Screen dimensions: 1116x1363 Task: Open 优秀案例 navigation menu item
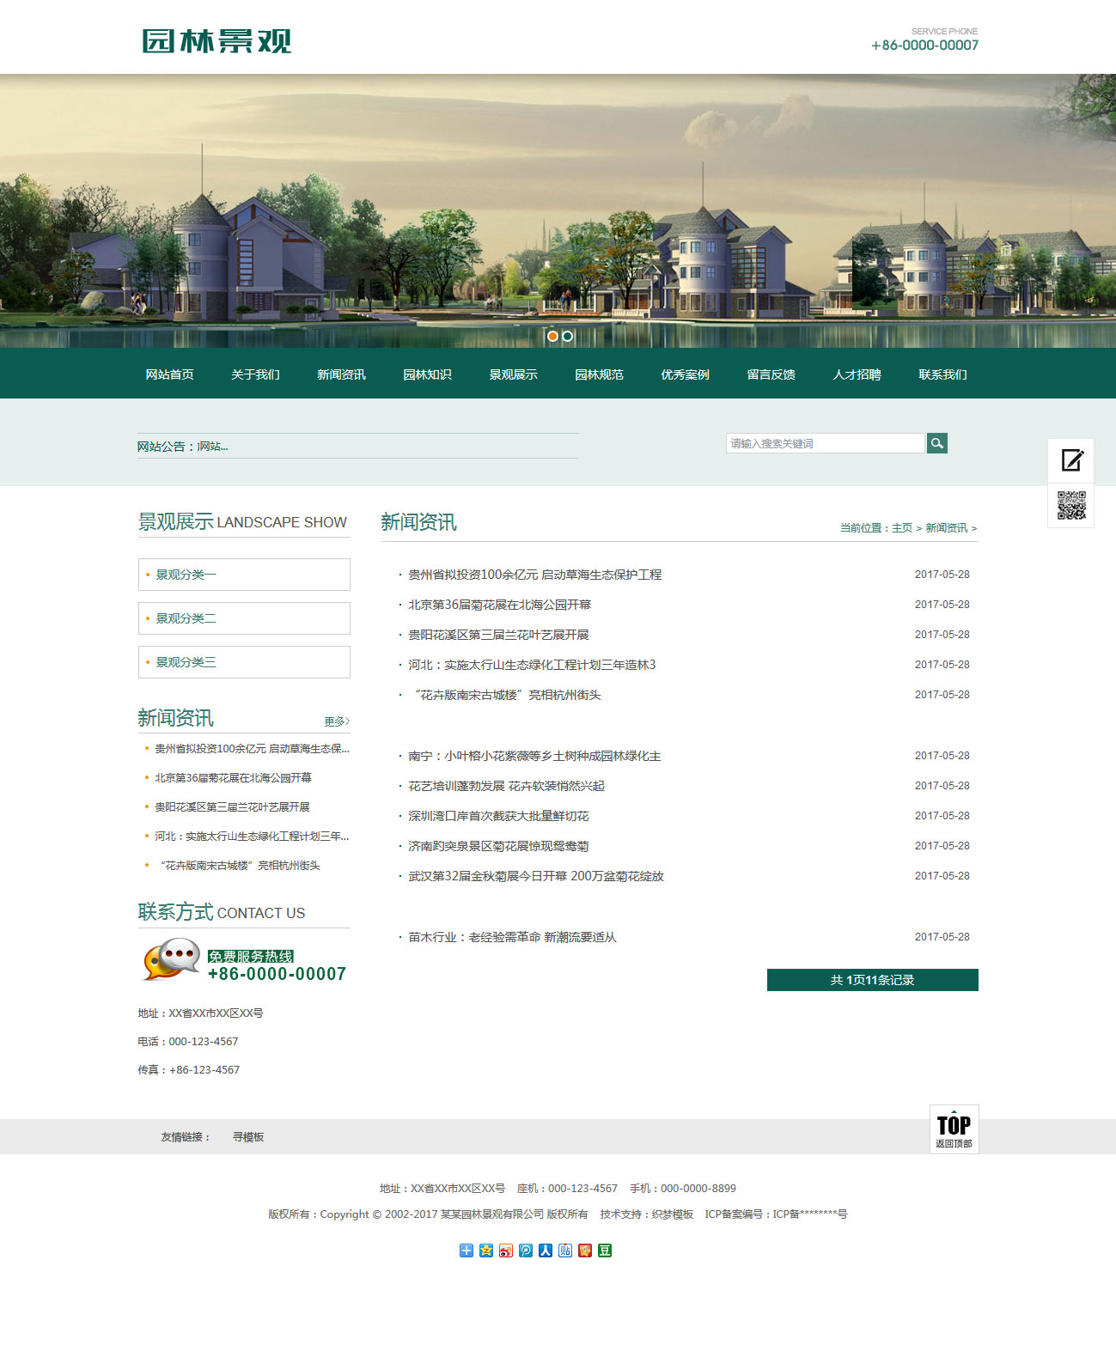tap(685, 374)
